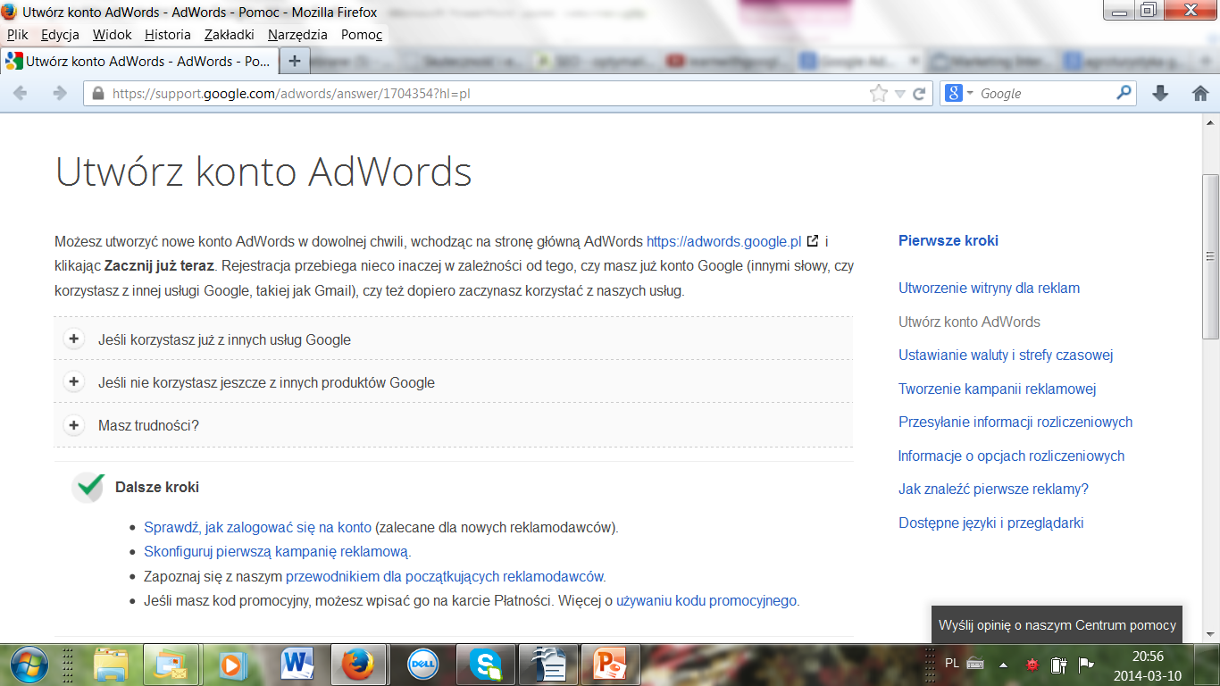Viewport: 1220px width, 686px height.
Task: Click 'Utwórz konto AdWords' in sidebar
Action: (969, 322)
